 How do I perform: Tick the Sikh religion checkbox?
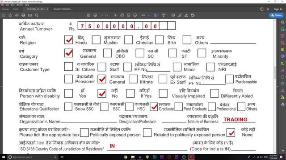(159, 40)
